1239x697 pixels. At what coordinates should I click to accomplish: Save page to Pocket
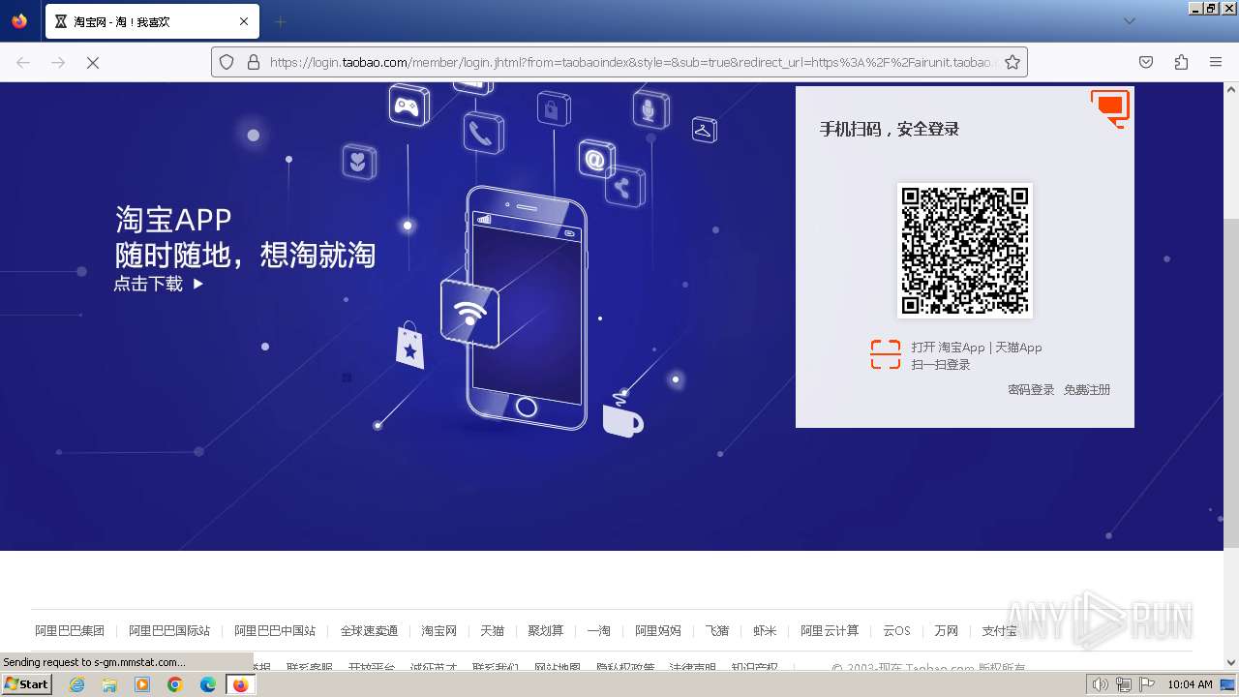coord(1146,62)
